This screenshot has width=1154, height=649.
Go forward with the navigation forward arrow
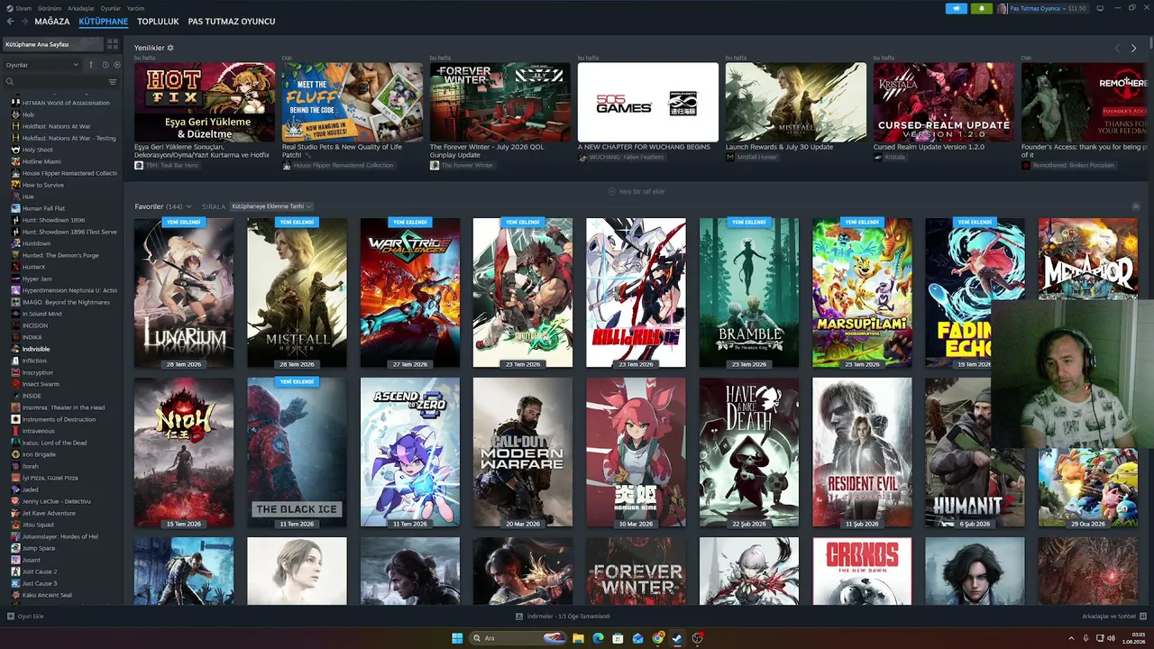coord(24,22)
